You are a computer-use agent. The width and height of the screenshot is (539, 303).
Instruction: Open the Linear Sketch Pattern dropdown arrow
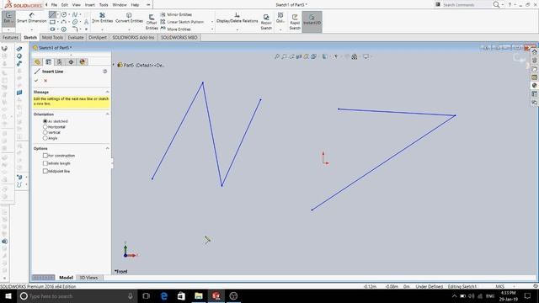coord(212,22)
